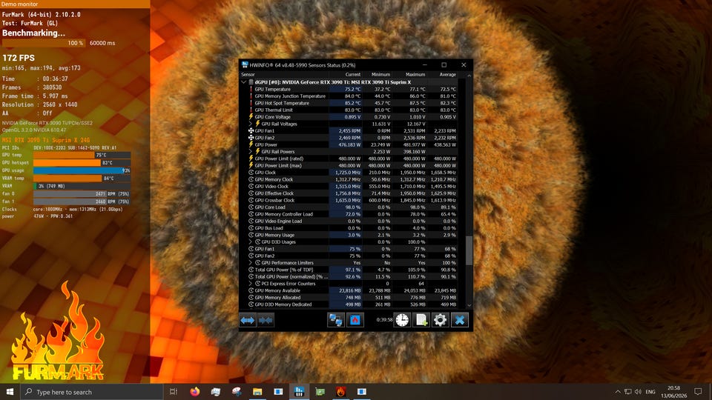
Task: Click the GPU chip icon beside dGPU header
Action: (251, 82)
